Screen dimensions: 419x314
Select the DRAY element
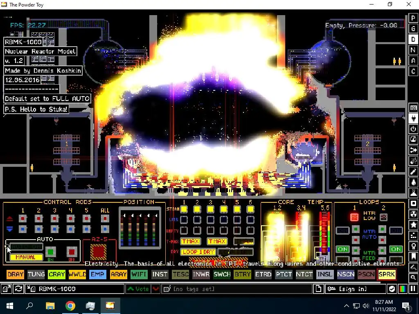coord(16,274)
